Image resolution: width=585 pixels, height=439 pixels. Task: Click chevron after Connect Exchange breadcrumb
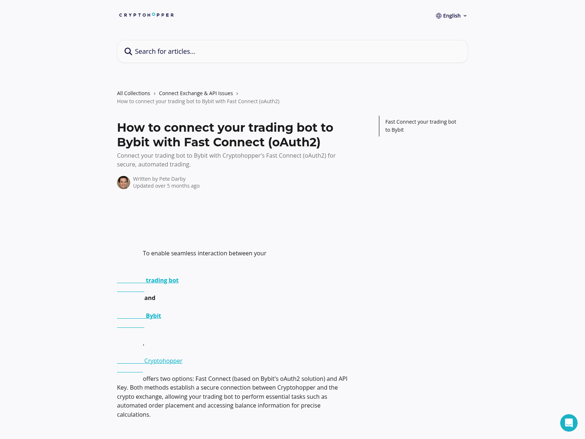(x=237, y=94)
